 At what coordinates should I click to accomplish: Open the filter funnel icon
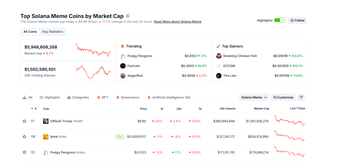(x=301, y=97)
